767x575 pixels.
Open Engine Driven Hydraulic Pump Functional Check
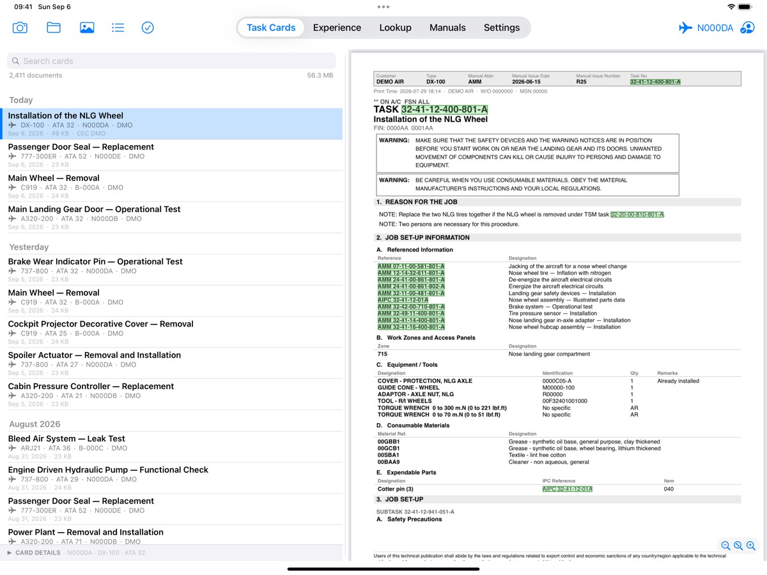click(x=171, y=479)
